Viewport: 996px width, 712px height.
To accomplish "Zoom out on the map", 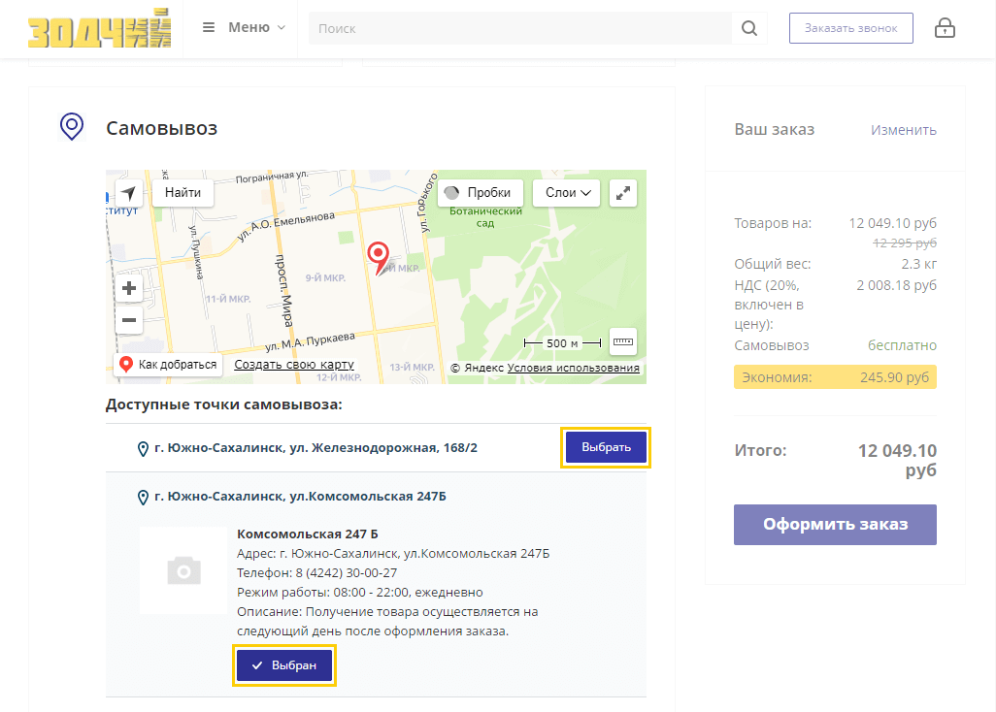I will pos(128,319).
